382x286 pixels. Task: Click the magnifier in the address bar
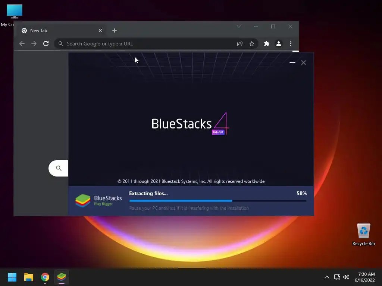[61, 44]
